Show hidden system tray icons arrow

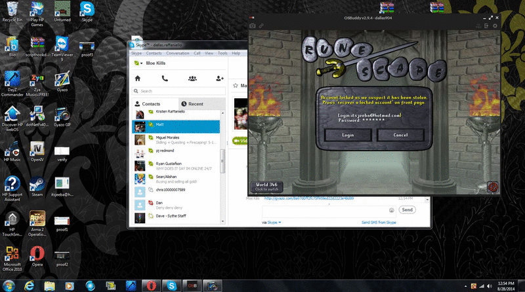465,286
